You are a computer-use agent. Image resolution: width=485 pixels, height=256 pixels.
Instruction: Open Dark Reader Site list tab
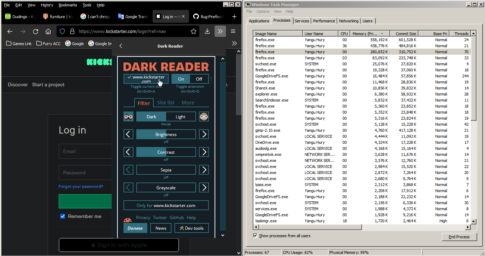click(x=166, y=103)
